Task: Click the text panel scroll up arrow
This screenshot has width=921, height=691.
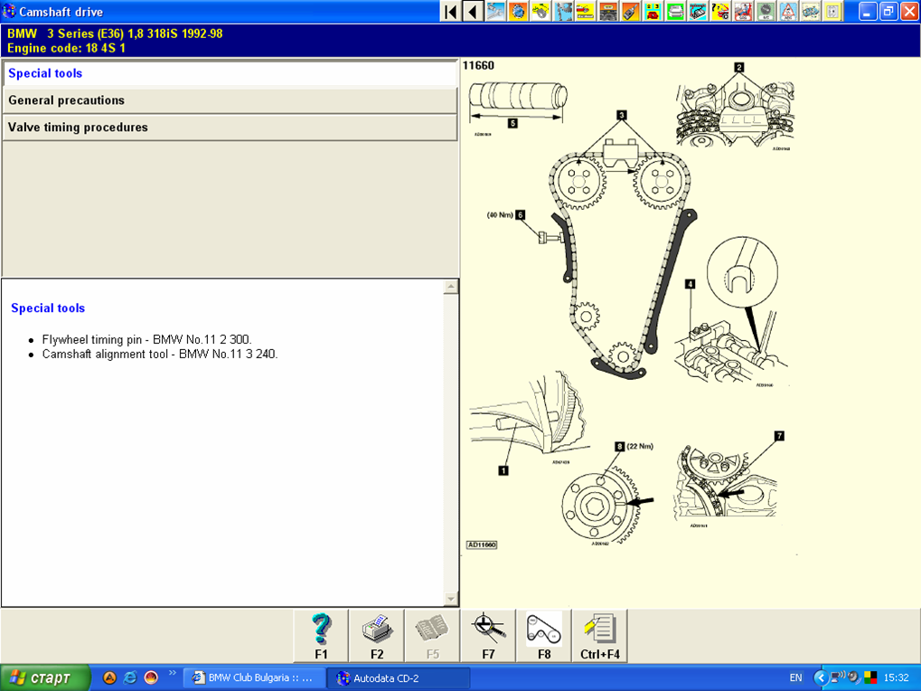Action: click(x=450, y=287)
